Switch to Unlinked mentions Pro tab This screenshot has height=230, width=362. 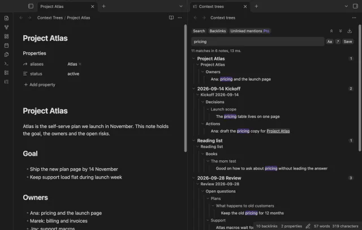click(249, 31)
